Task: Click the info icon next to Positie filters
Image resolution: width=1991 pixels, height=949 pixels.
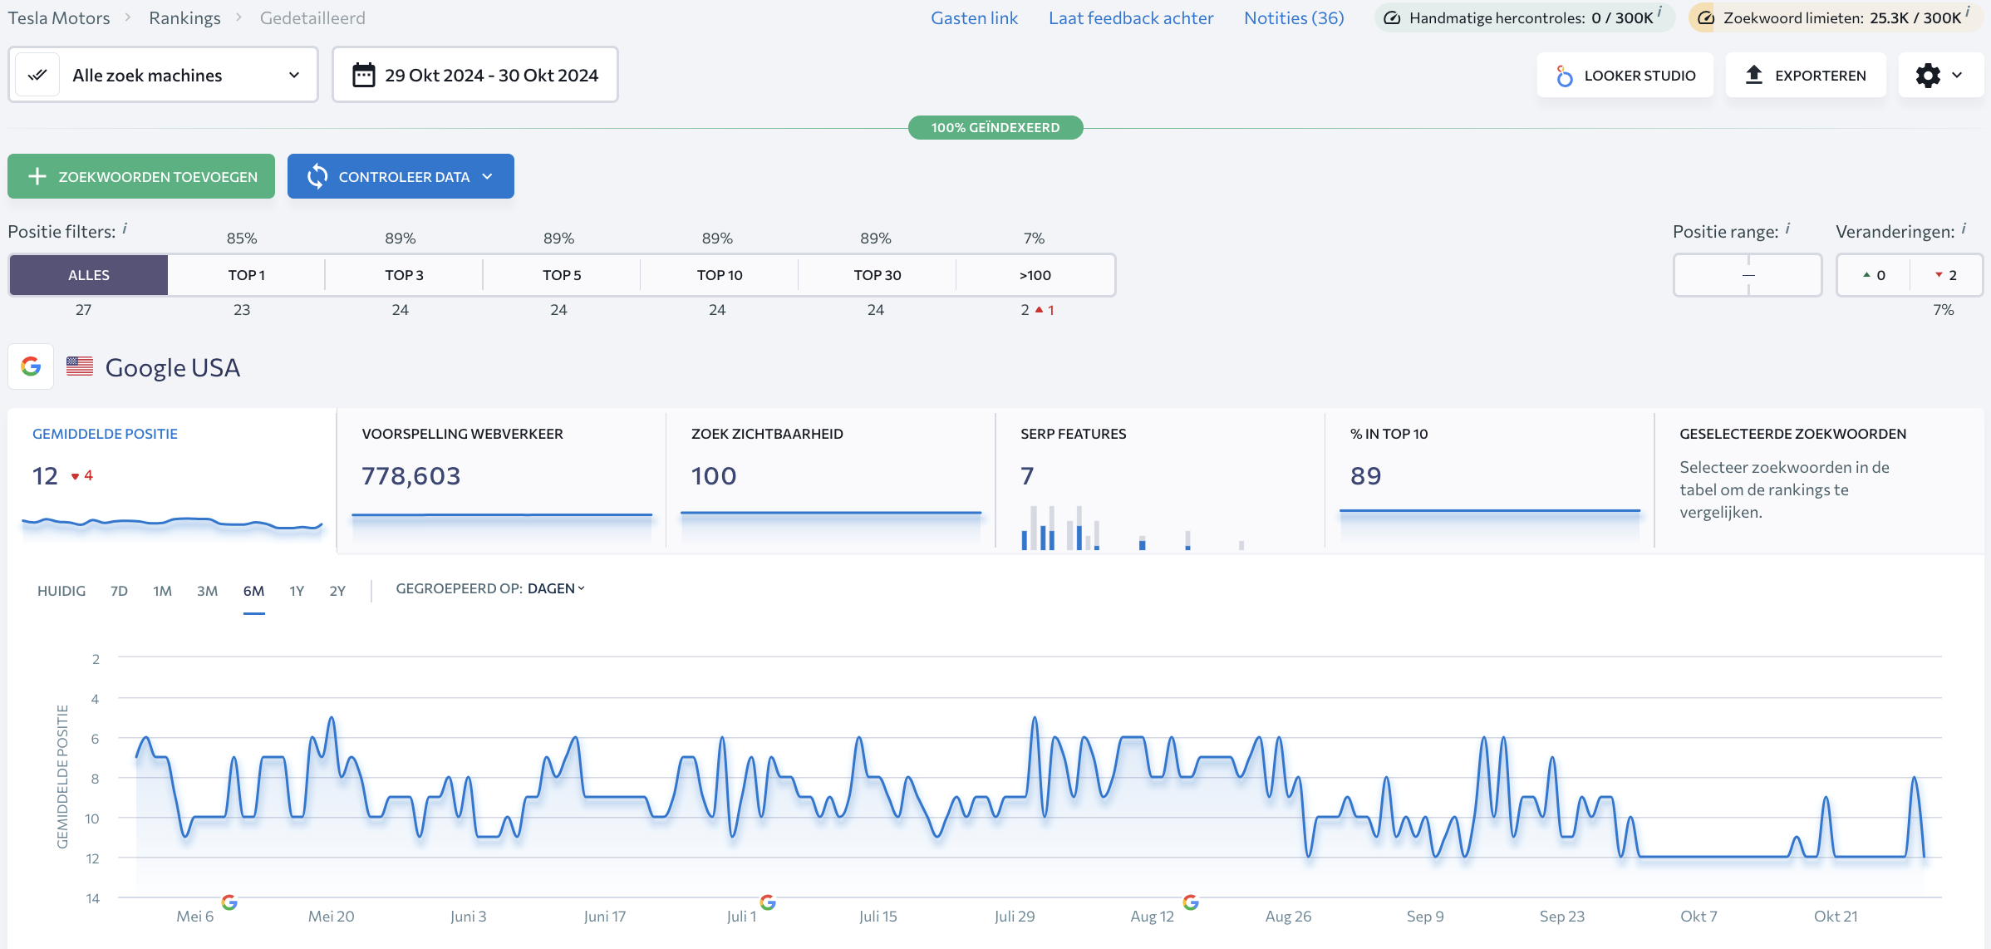Action: click(125, 228)
